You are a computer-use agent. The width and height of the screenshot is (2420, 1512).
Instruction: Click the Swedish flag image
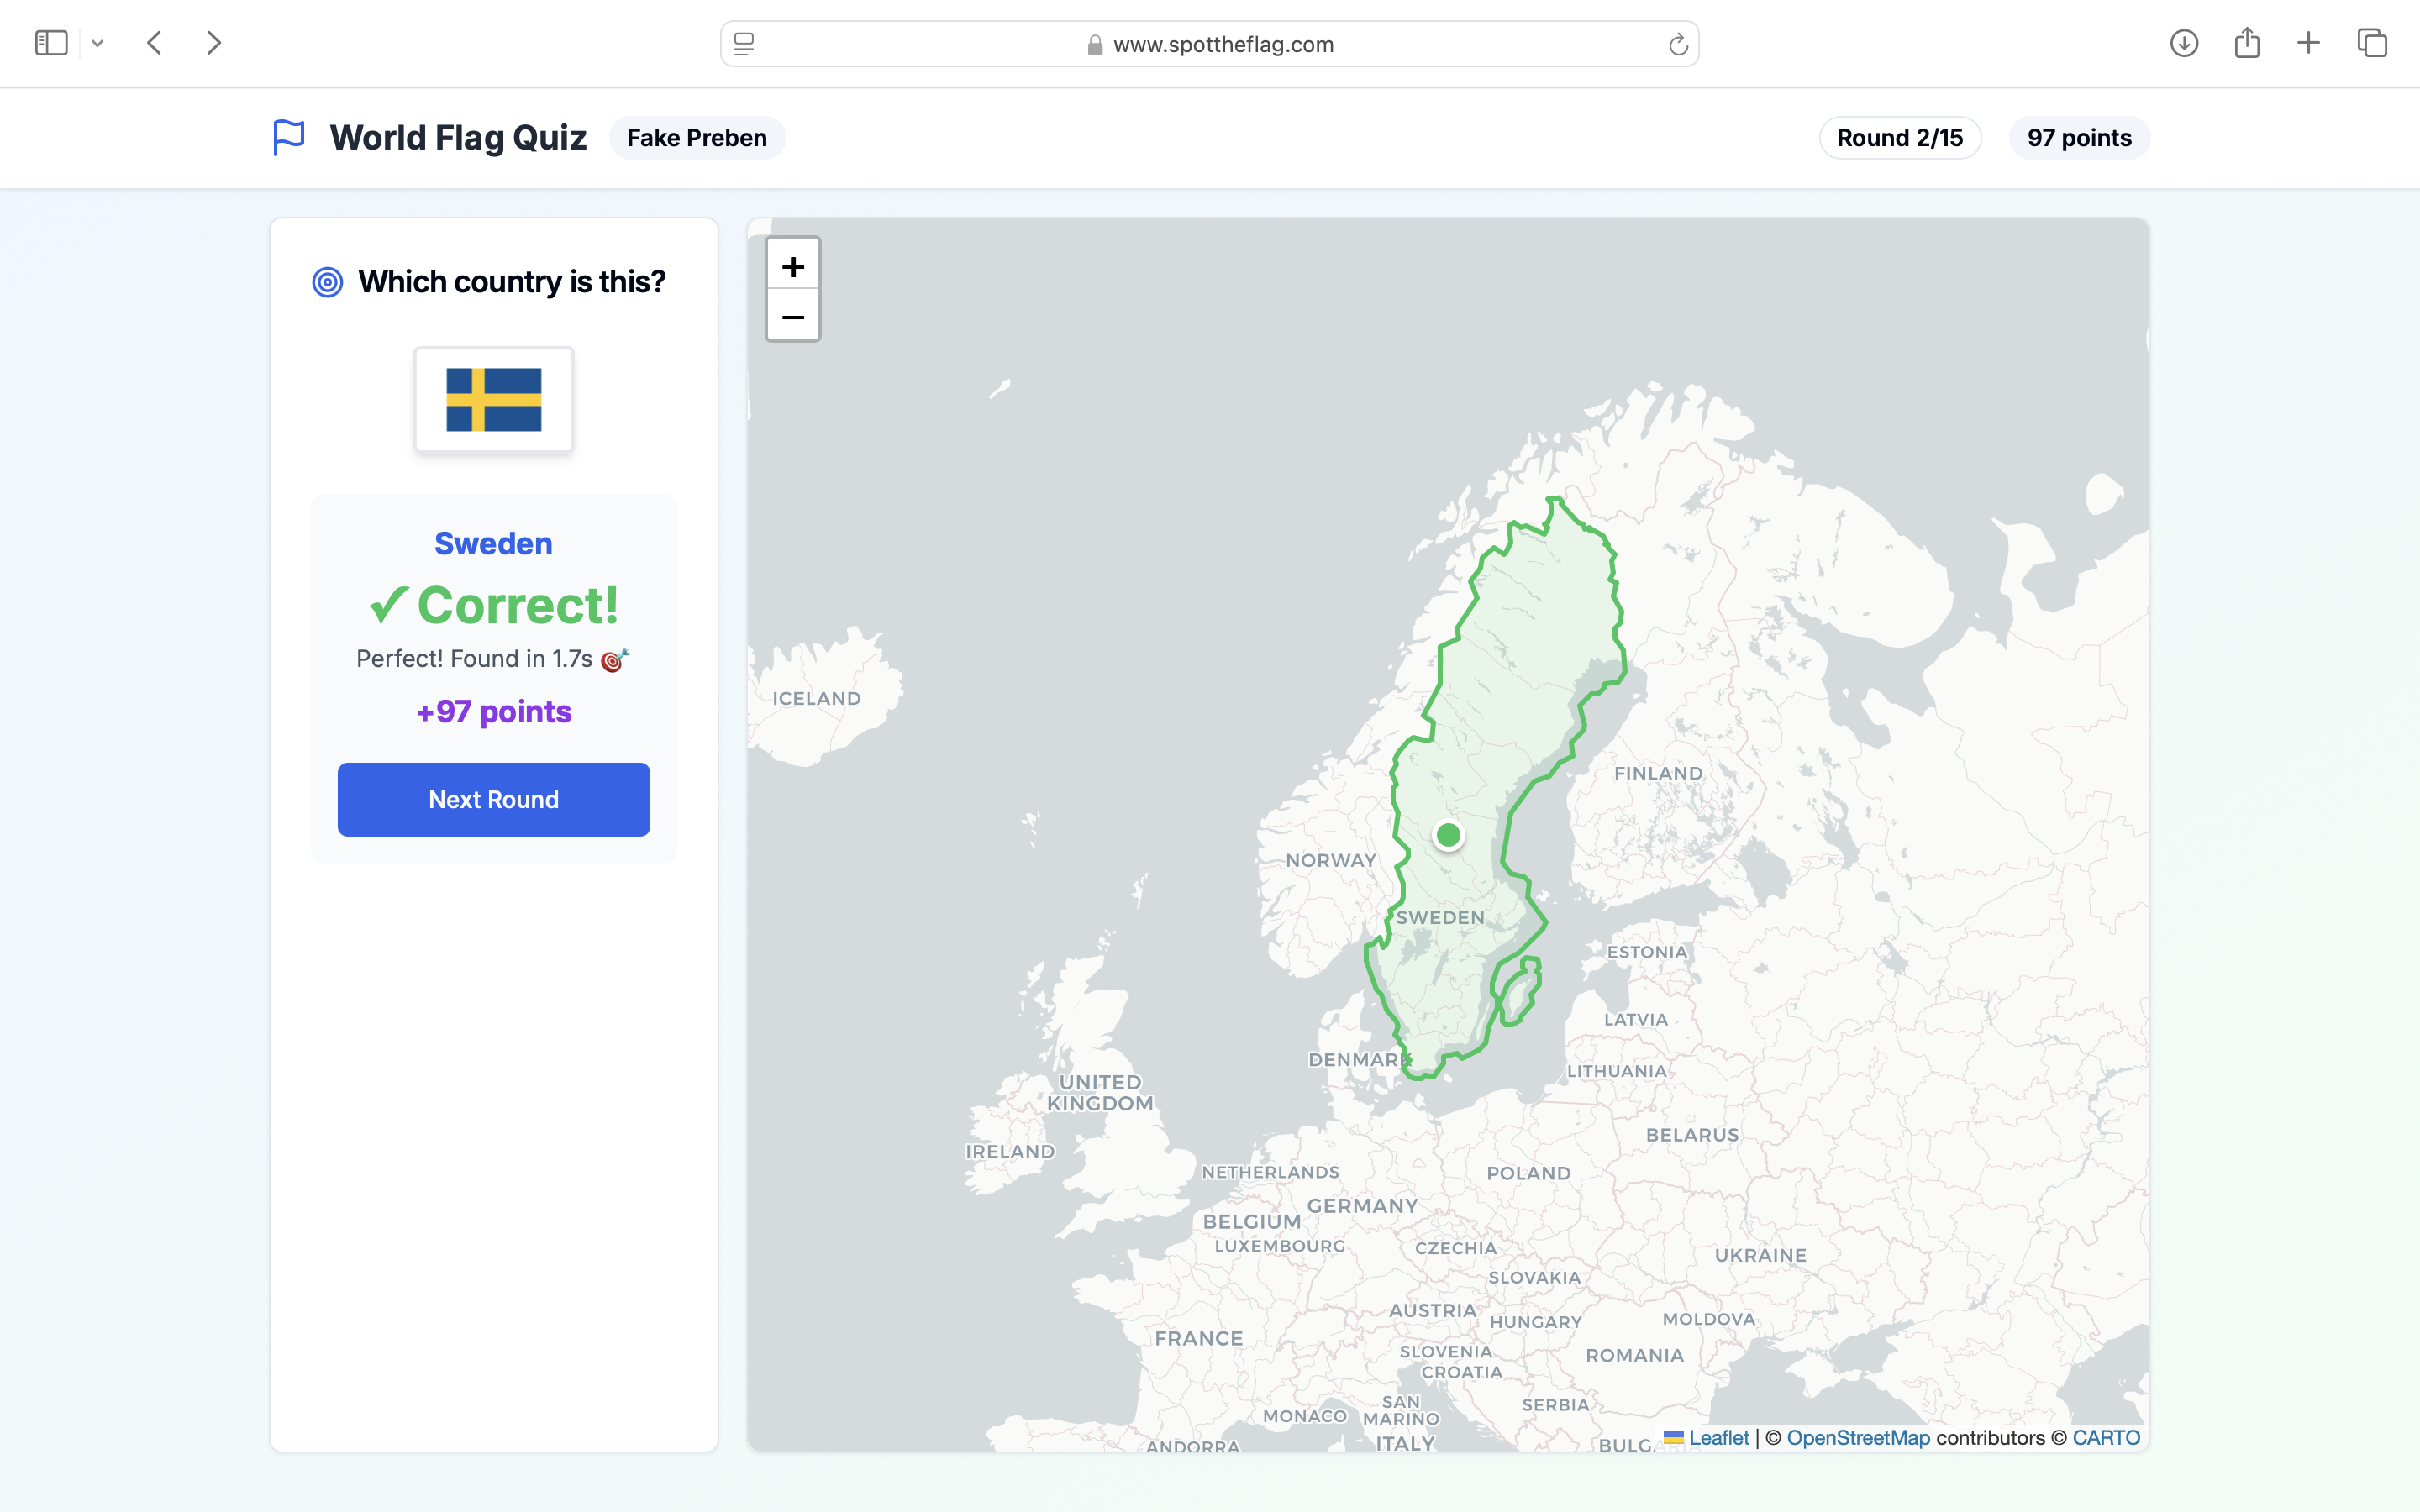coord(493,399)
